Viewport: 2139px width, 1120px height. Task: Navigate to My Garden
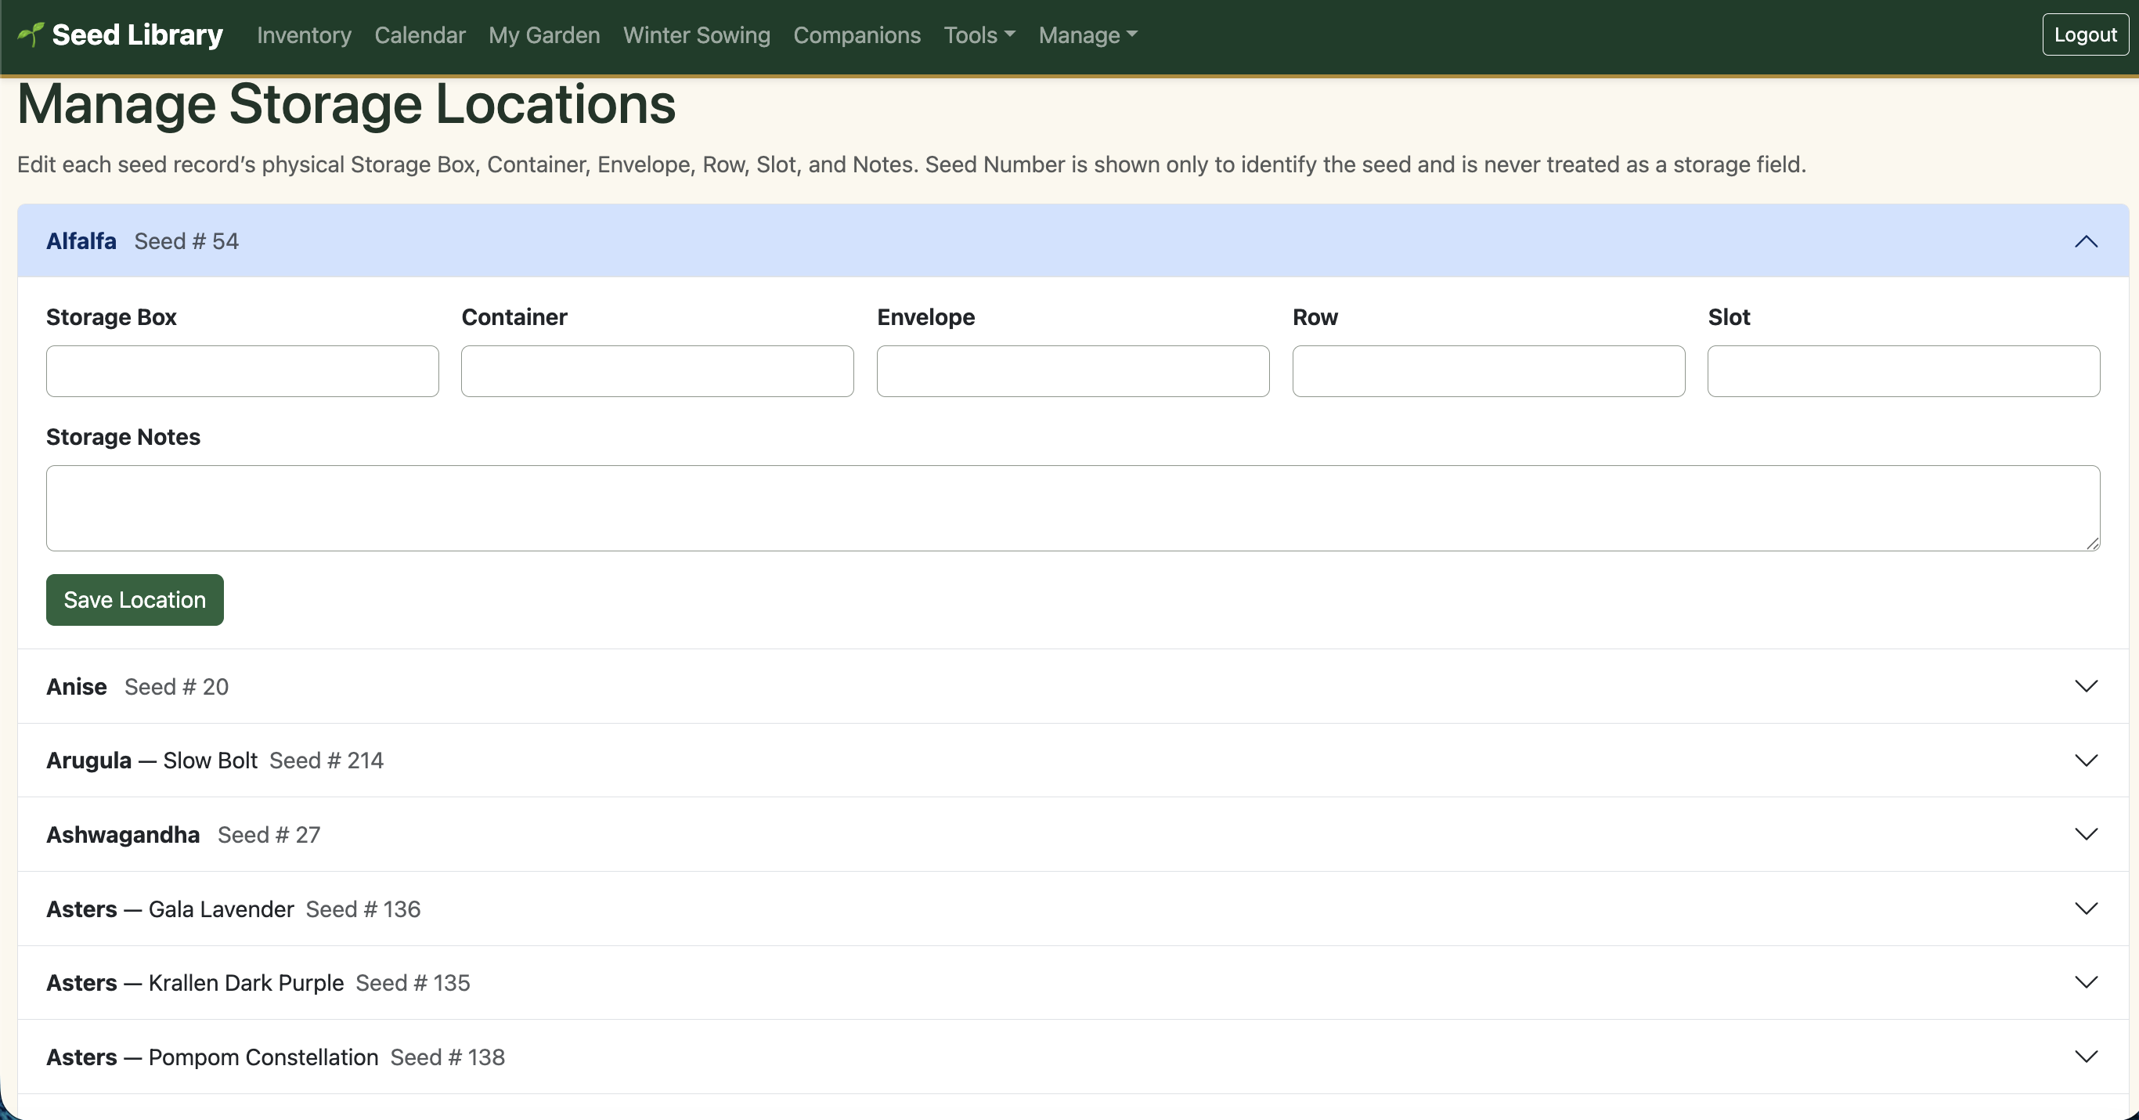(544, 35)
